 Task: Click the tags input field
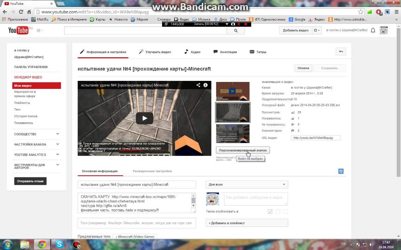point(137,223)
